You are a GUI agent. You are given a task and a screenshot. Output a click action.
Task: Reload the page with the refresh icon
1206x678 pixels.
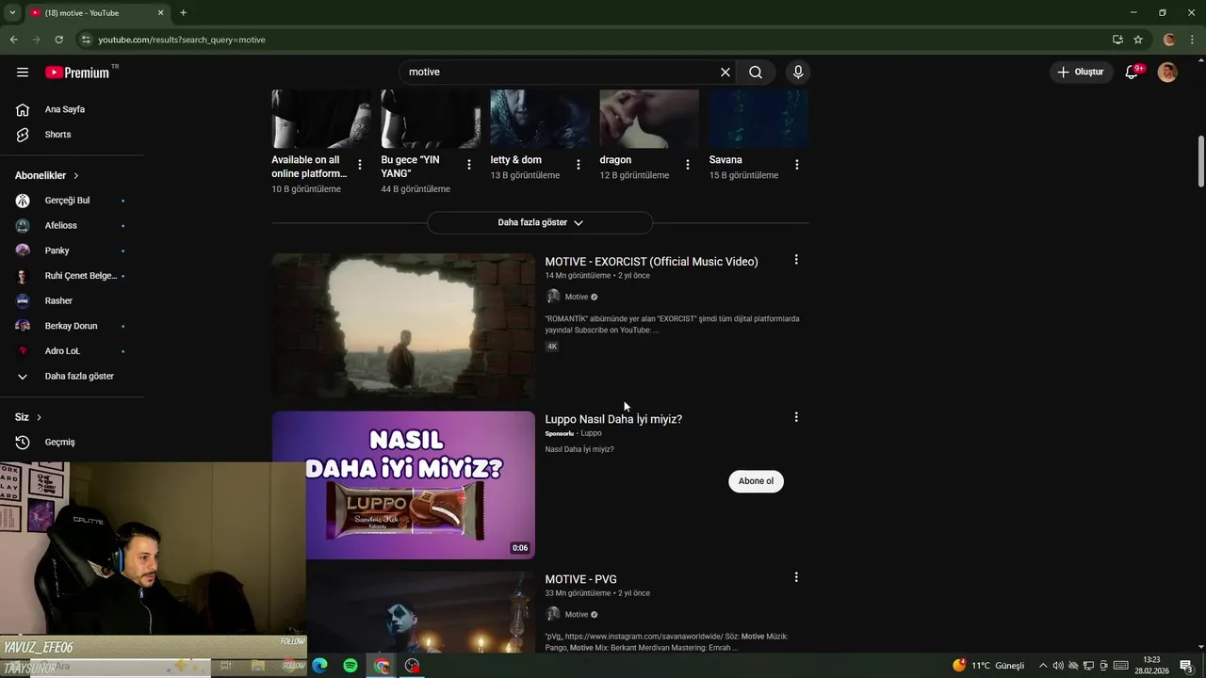coord(58,40)
